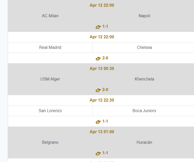Click the 2-0 prediction for Real Madrid vs Chelsea
Screen dimensions: 194x162
(x=105, y=58)
